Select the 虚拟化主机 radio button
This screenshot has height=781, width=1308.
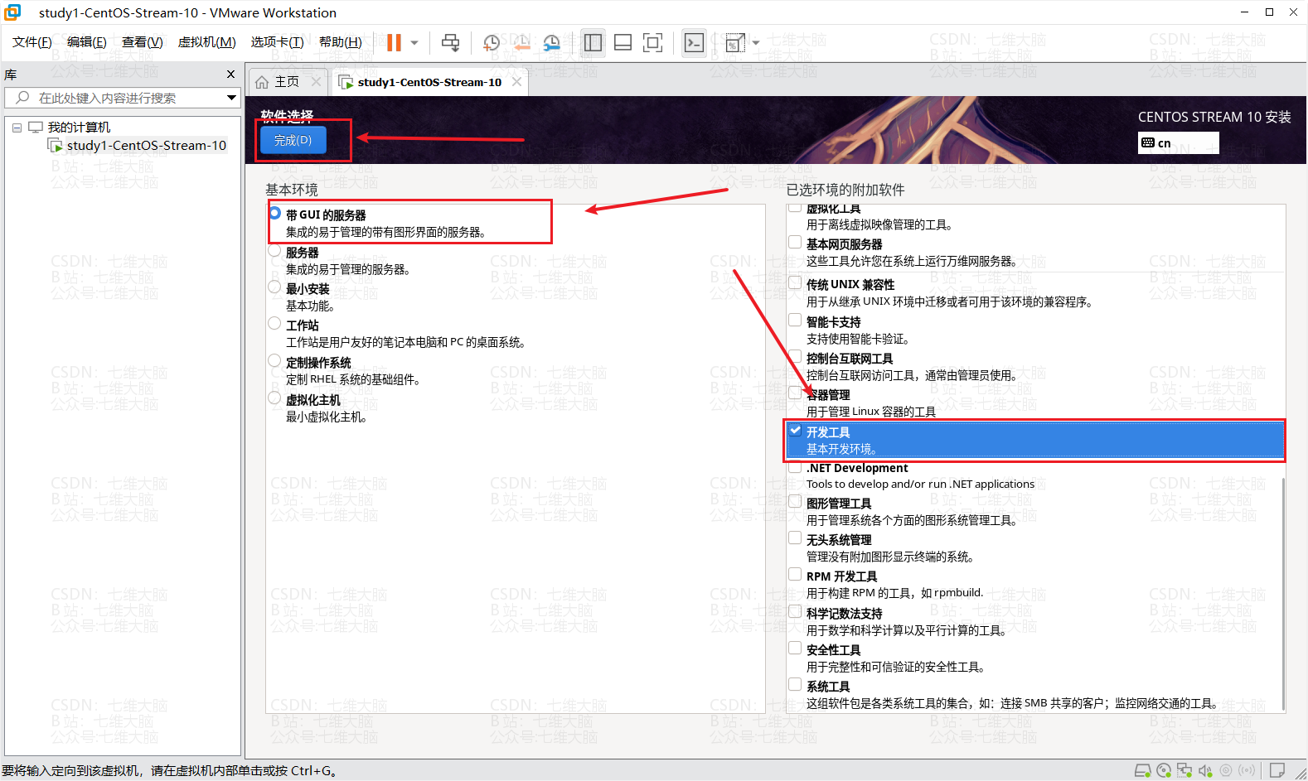[x=274, y=398]
